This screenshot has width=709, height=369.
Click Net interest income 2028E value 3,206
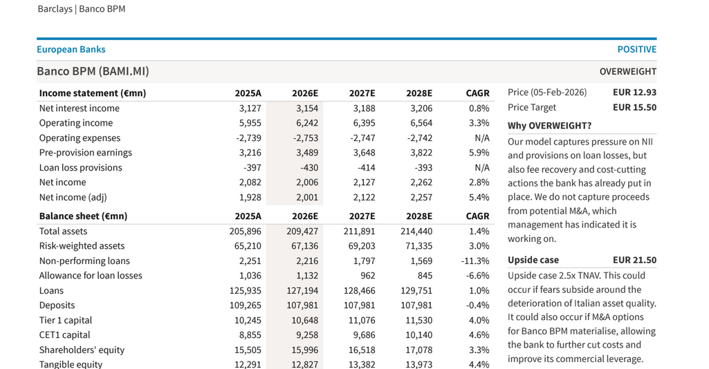(x=421, y=108)
